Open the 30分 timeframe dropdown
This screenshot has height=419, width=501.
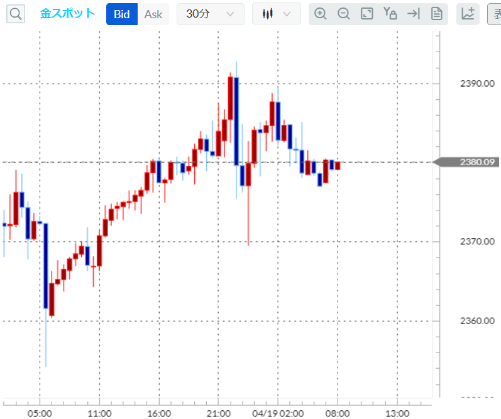click(211, 14)
